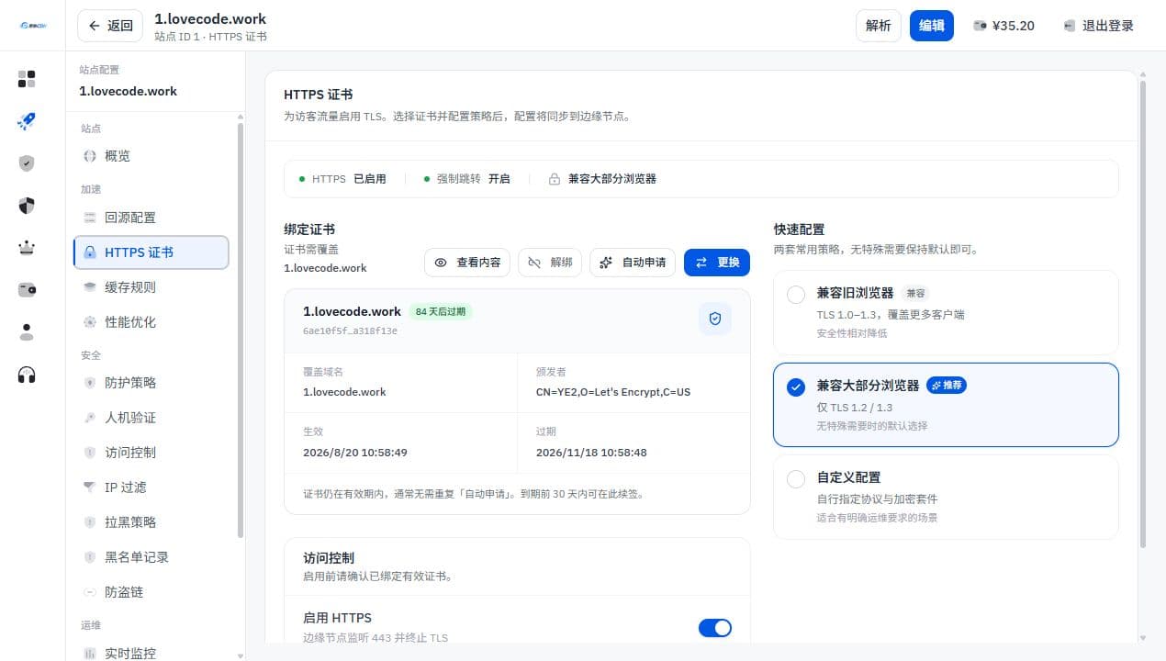Click 强制跳转 开启 status indicator
The width and height of the screenshot is (1166, 661).
pyautogui.click(x=466, y=179)
